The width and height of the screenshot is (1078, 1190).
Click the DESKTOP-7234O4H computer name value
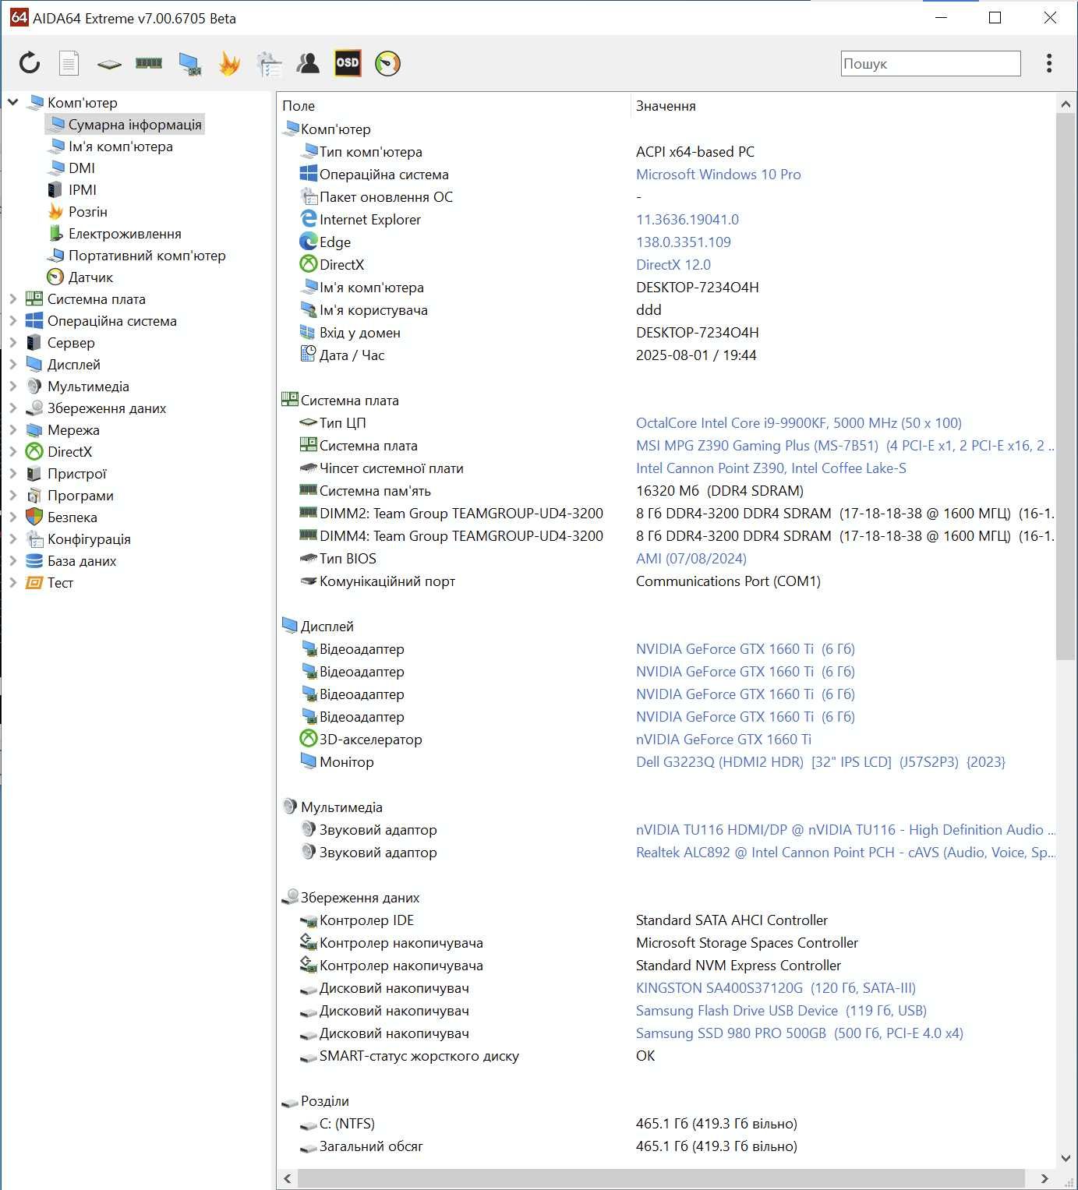(698, 287)
